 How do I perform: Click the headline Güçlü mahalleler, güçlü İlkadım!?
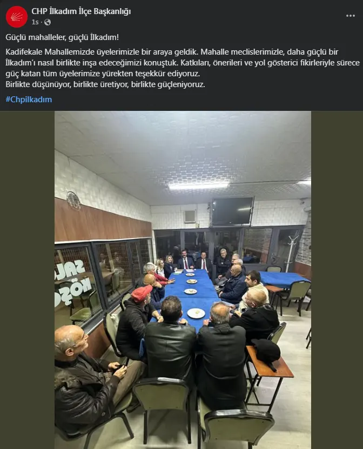pos(62,37)
